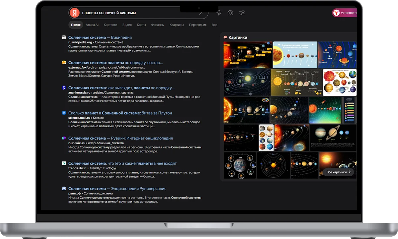Open the light-blue planets arrangement image
This screenshot has height=239, width=398.
[295, 55]
